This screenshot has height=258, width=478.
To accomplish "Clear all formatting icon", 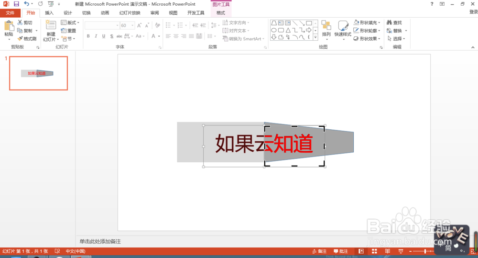I will (157, 25).
